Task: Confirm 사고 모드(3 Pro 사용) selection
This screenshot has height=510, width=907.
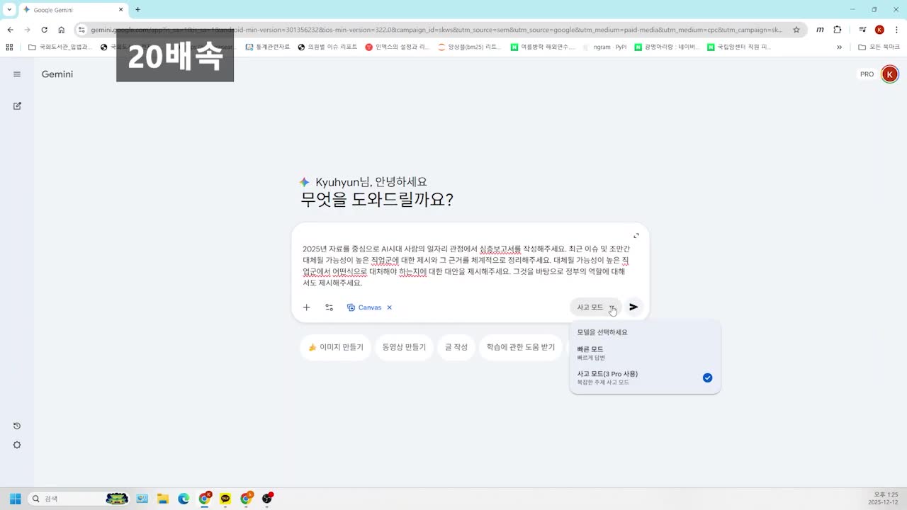Action: 706,378
